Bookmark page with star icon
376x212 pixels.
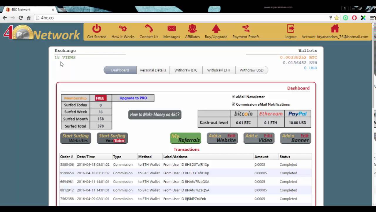(x=337, y=18)
